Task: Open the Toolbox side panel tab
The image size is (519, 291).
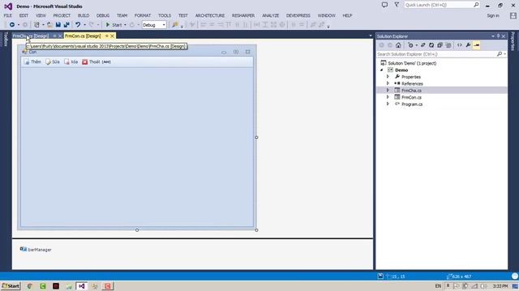Action: (x=6, y=40)
